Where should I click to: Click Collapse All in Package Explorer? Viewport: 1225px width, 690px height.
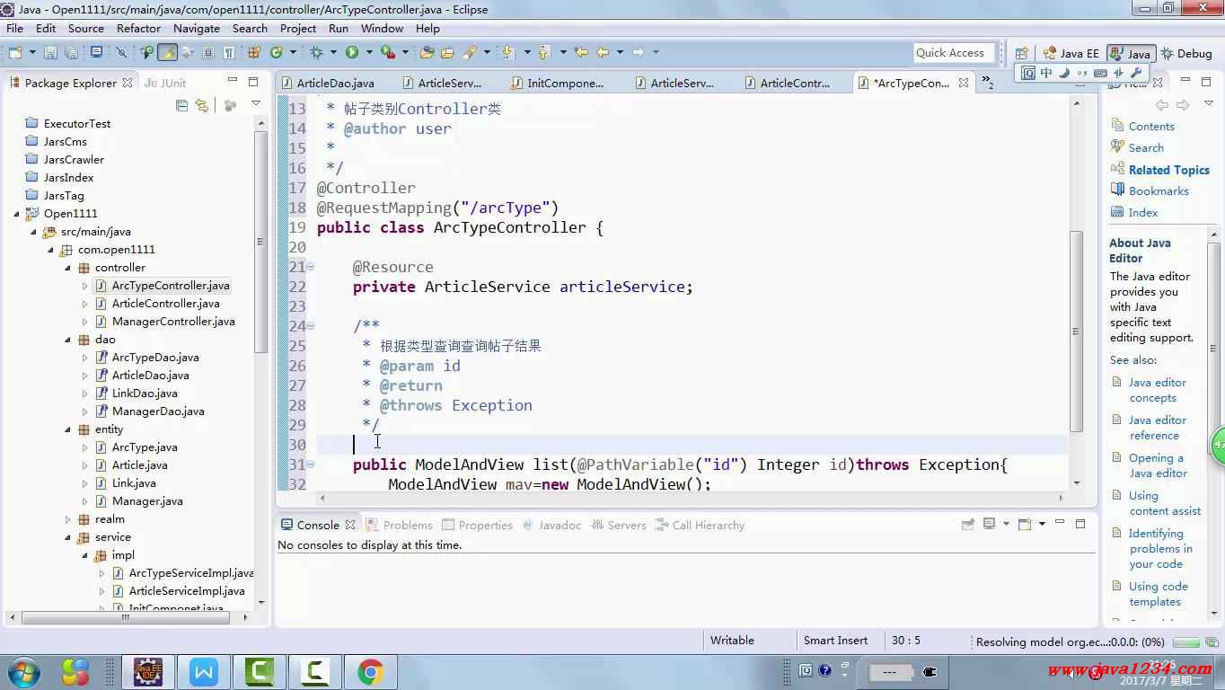(x=182, y=106)
